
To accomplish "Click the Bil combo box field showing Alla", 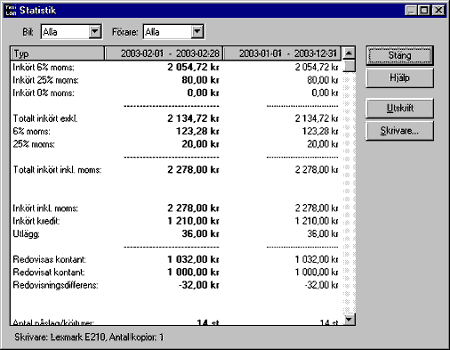I will (x=71, y=31).
